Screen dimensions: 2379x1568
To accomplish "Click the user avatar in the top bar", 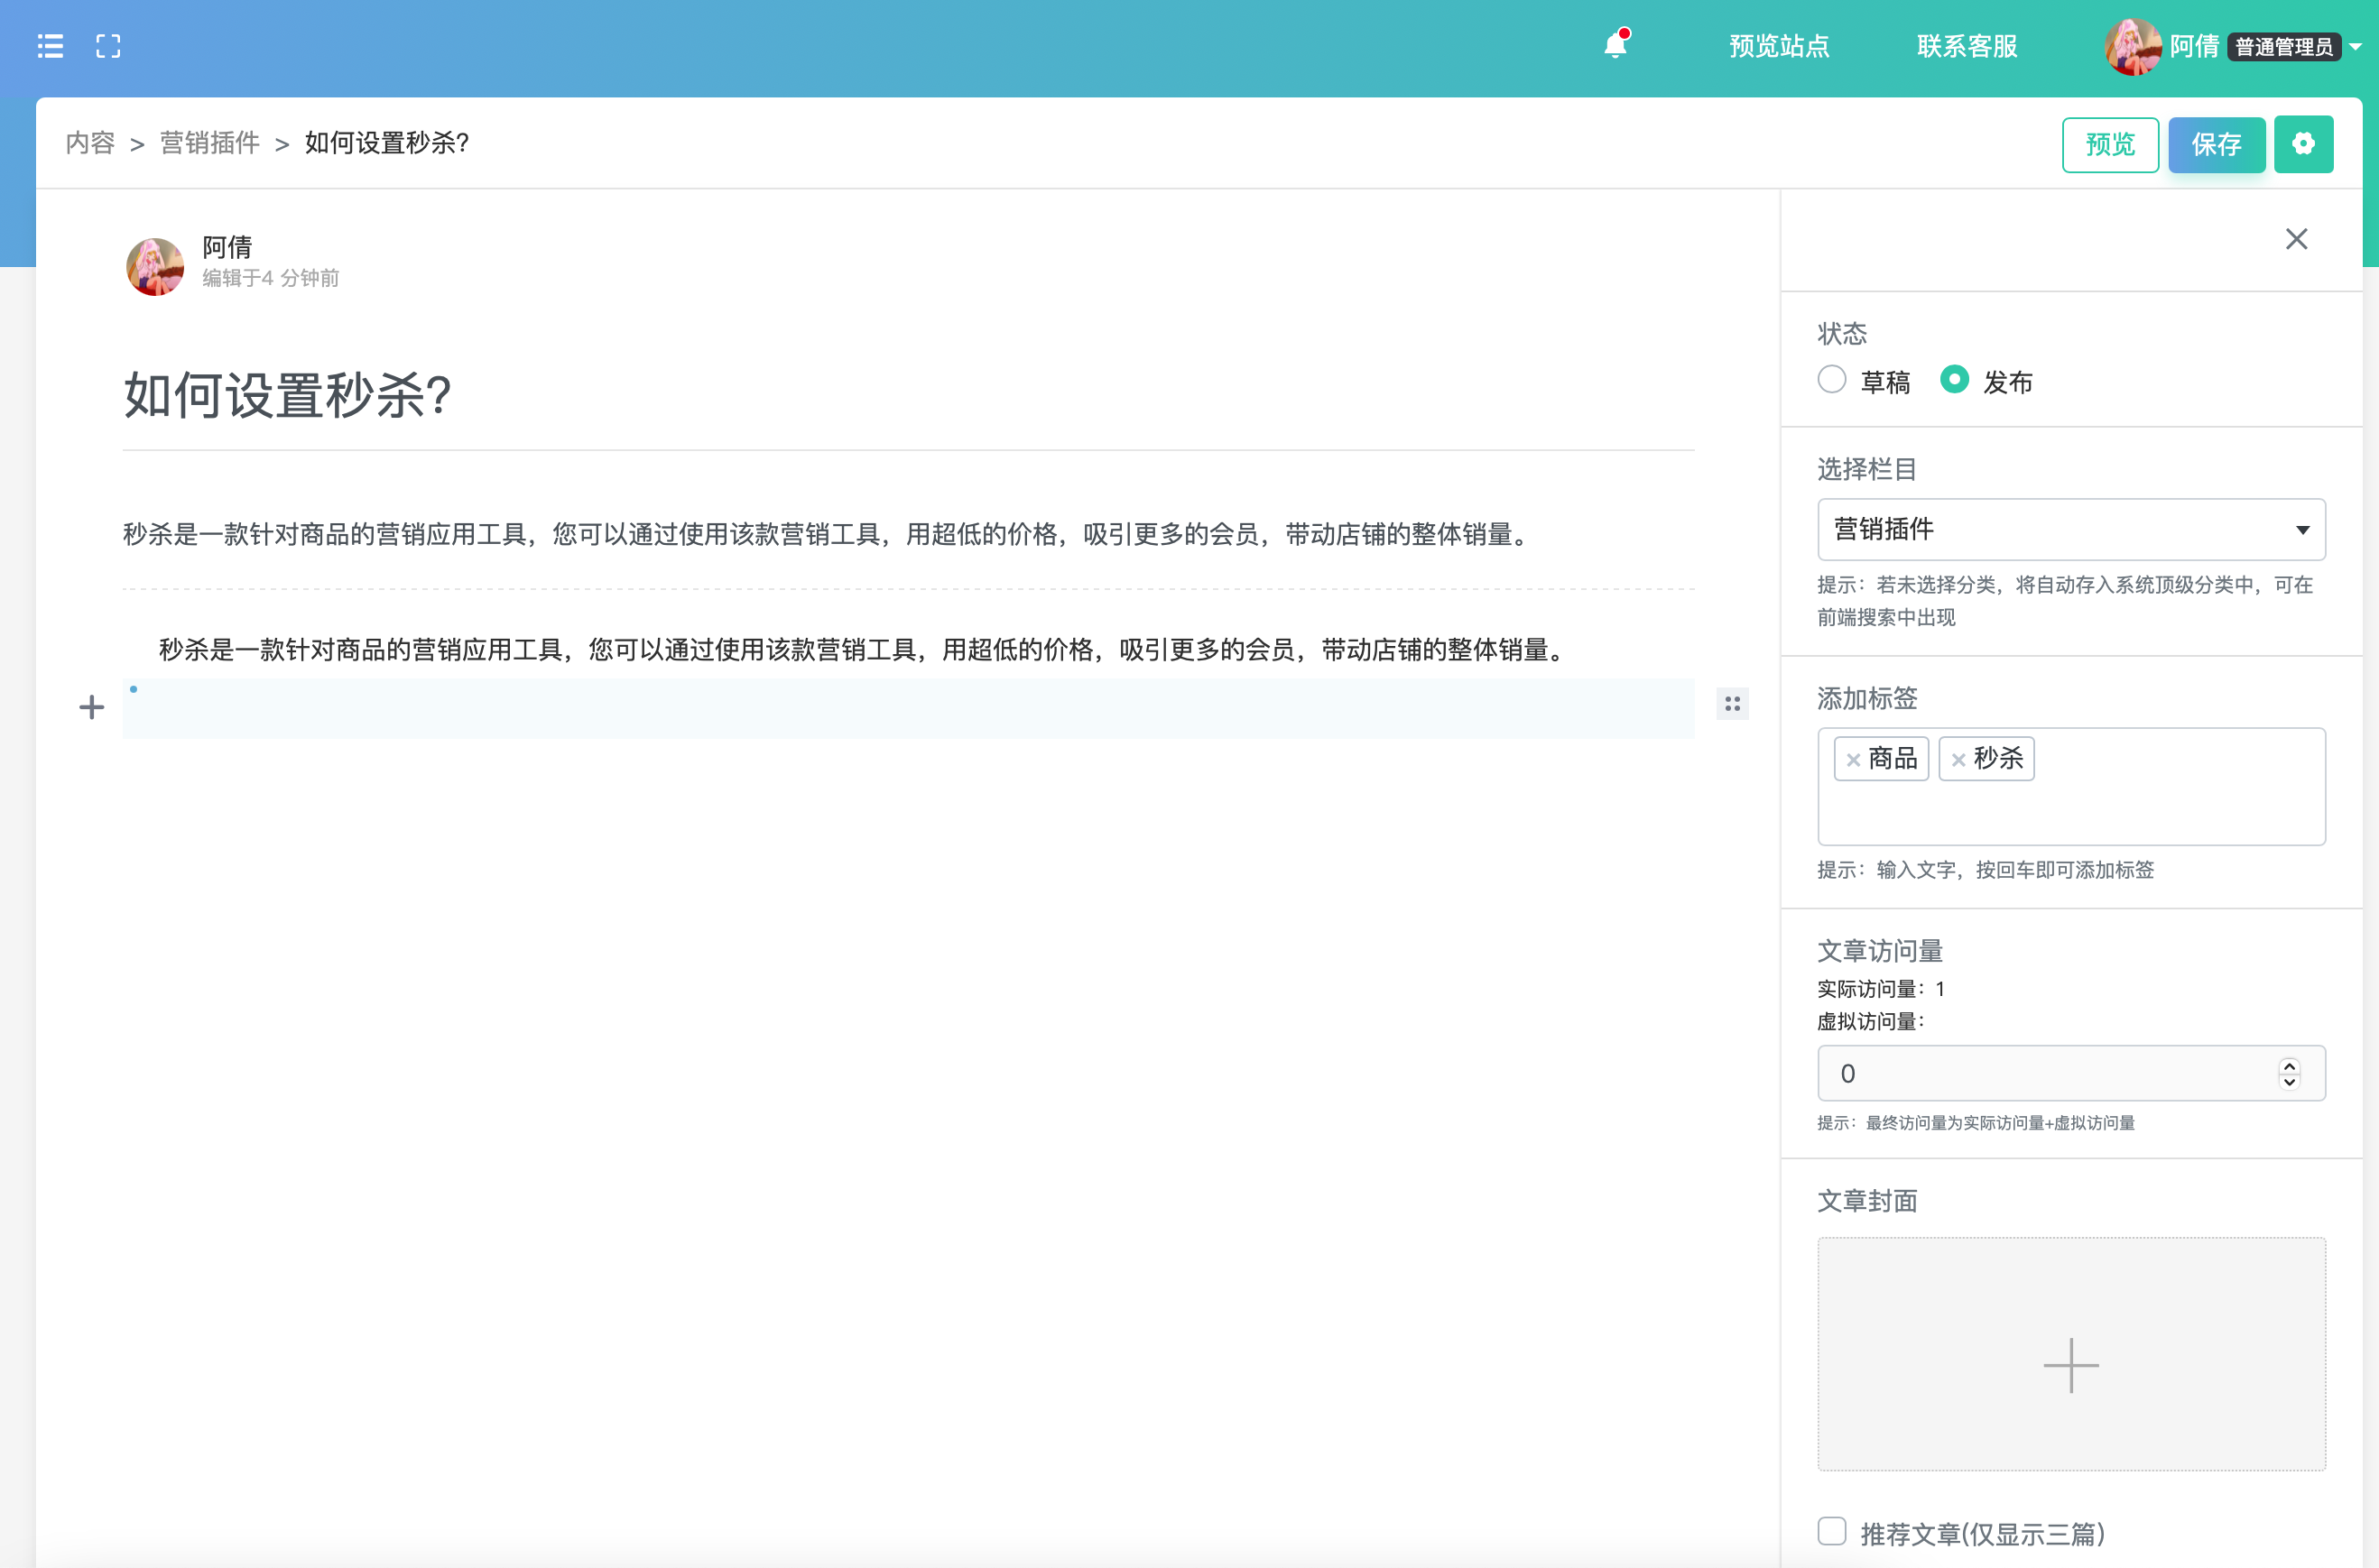I will 2132,46.
